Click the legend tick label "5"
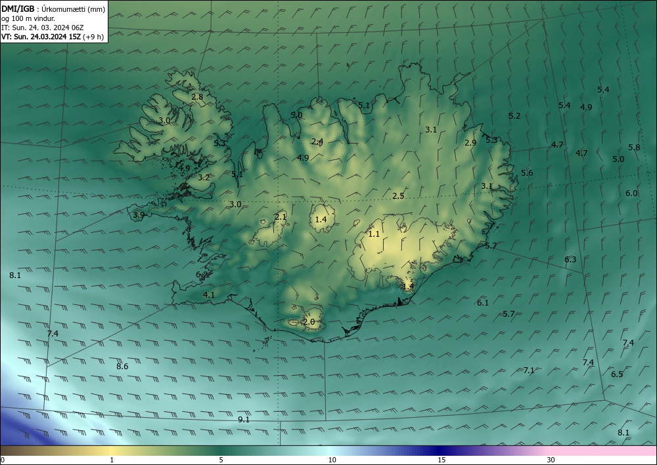 coord(221,460)
